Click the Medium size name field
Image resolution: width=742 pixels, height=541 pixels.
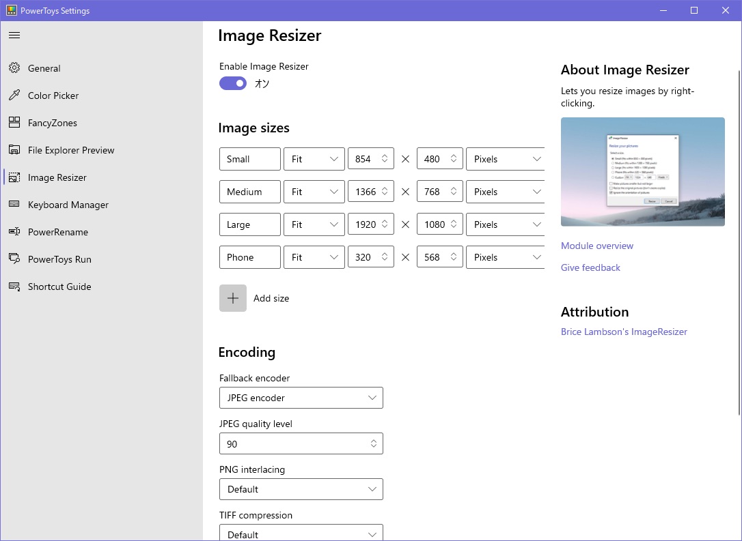pyautogui.click(x=250, y=192)
